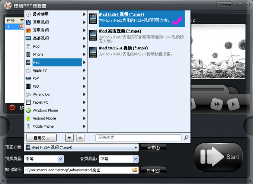
Task: Click the scroll-up arrow button beside 自定义
Action: [x=80, y=138]
